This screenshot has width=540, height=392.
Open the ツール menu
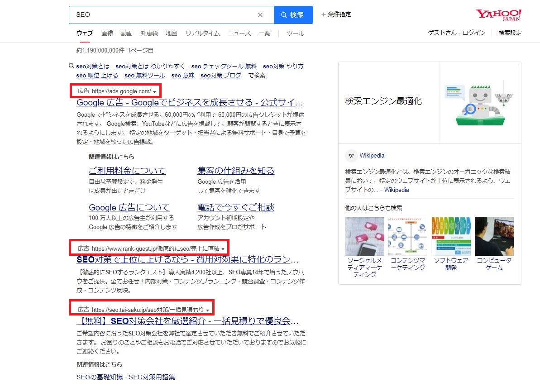tap(296, 34)
